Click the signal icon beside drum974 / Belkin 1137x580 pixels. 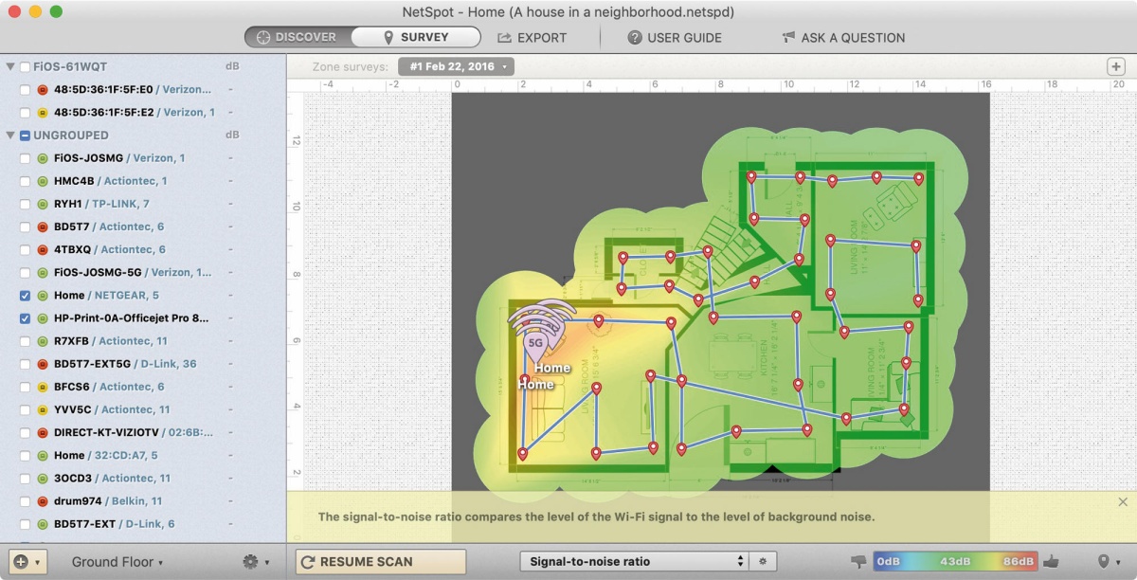coord(43,500)
